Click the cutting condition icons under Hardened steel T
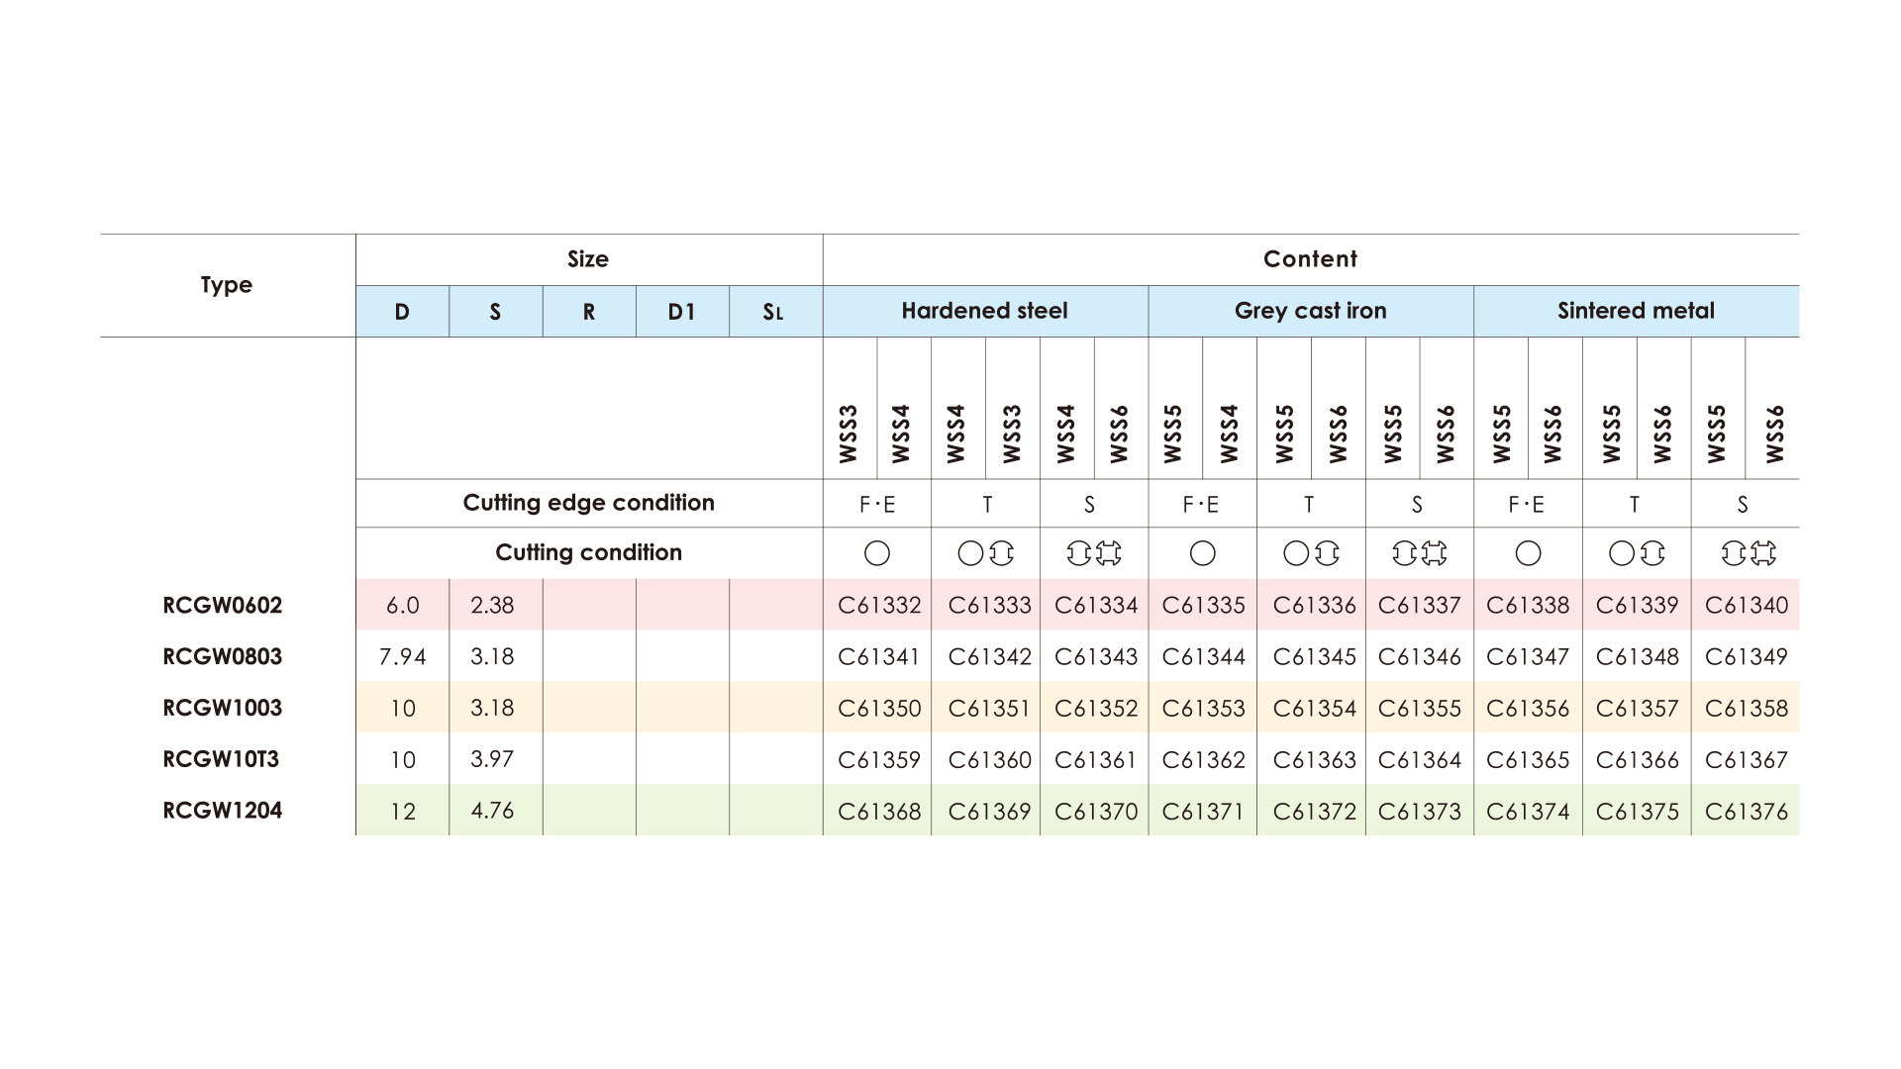The image size is (1901, 1069). pos(986,553)
